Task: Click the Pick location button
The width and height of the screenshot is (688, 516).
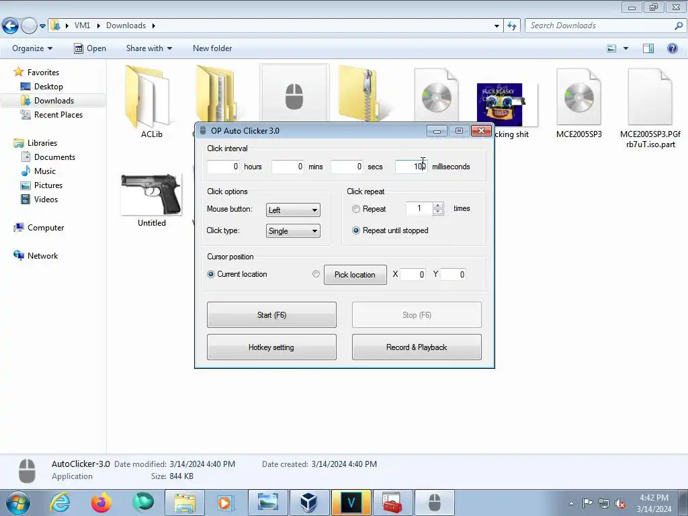Action: pyautogui.click(x=355, y=275)
